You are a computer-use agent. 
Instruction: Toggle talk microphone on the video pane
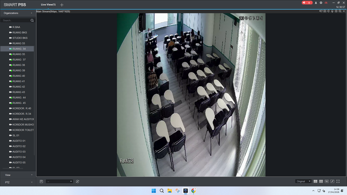point(332,11)
